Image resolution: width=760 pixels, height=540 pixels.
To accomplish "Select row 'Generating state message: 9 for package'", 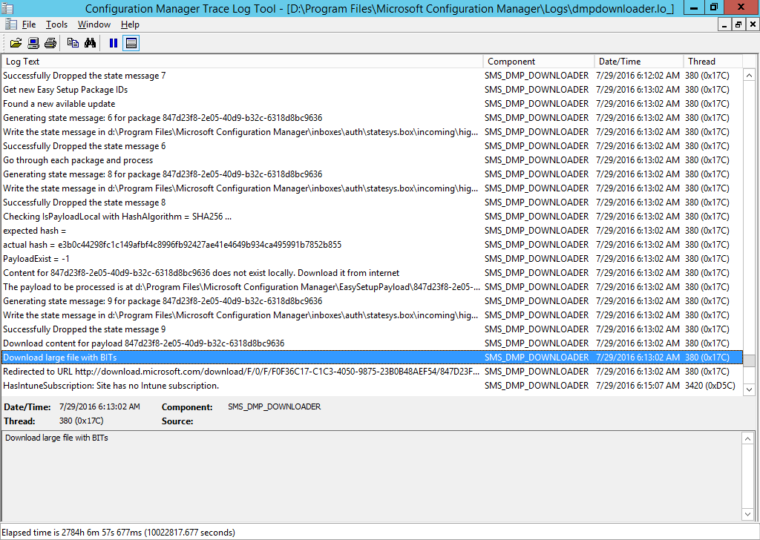I will point(372,300).
